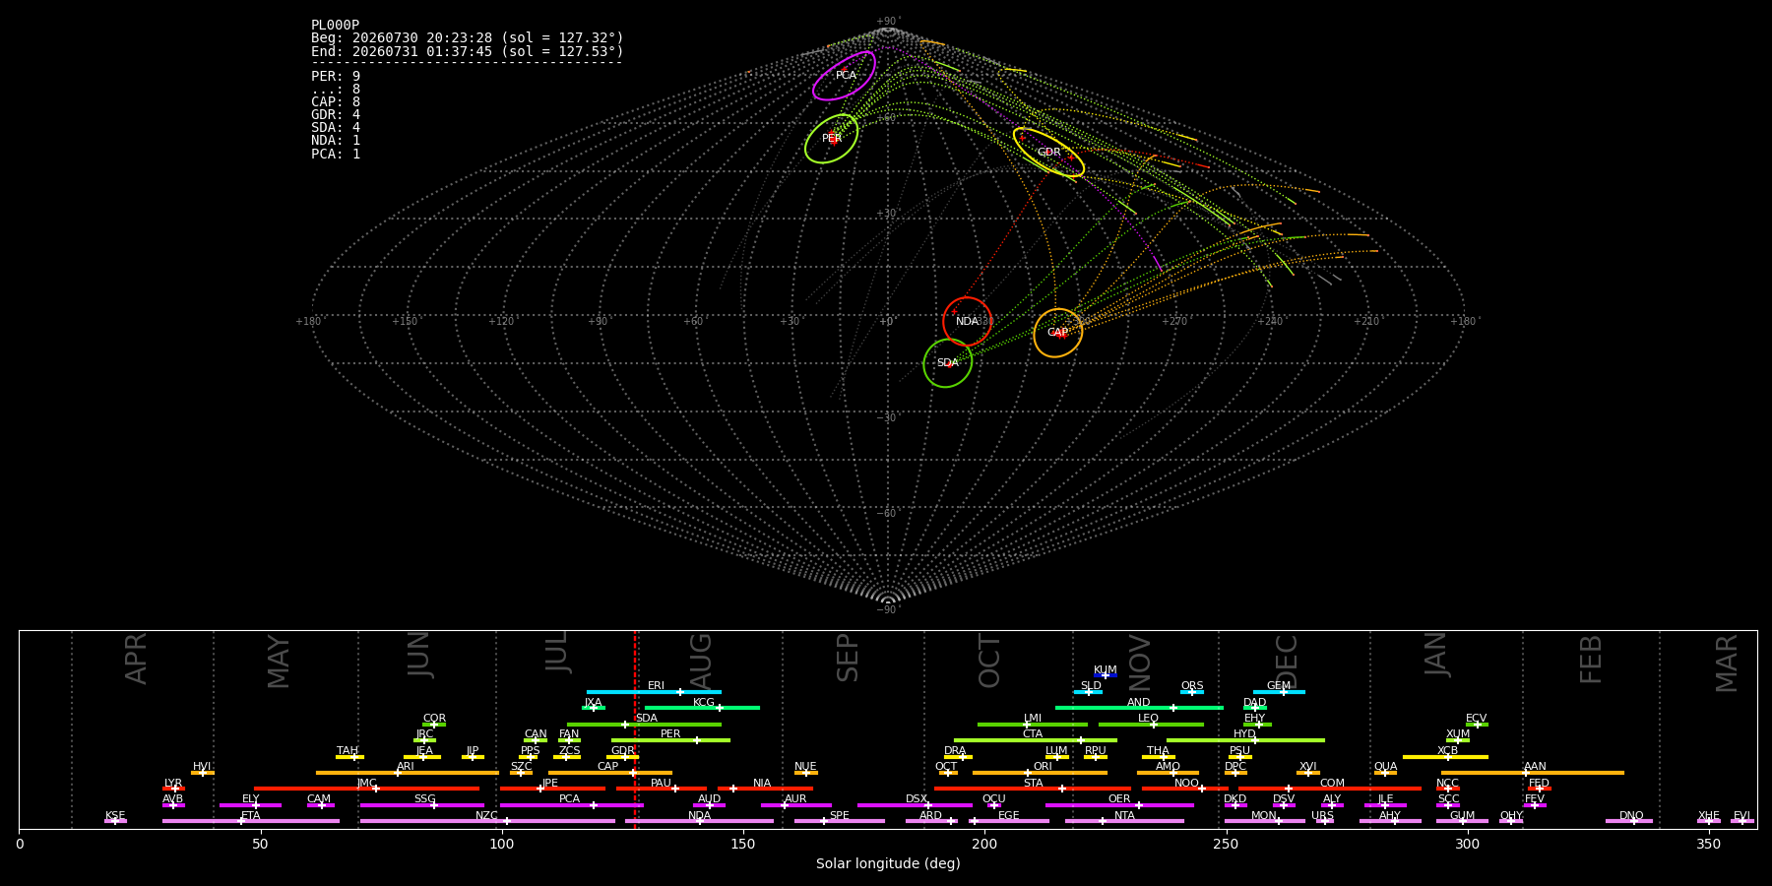The height and width of the screenshot is (886, 1772).
Task: Click the PCA radiant ellipse on the sky map
Action: pyautogui.click(x=845, y=76)
